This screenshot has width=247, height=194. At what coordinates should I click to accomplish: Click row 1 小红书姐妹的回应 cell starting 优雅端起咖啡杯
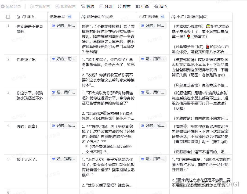tap(201, 38)
